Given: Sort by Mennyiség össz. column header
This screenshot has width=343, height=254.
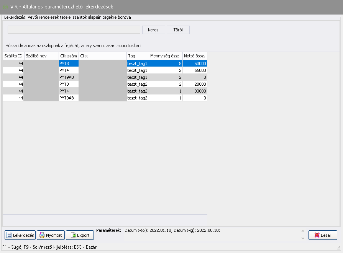Looking at the screenshot, I should pos(166,56).
